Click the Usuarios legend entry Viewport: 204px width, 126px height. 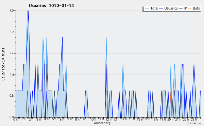pos(169,8)
